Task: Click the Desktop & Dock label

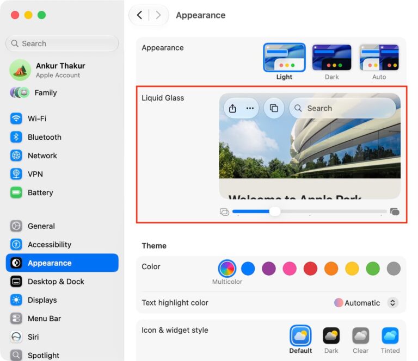Action: click(x=56, y=282)
